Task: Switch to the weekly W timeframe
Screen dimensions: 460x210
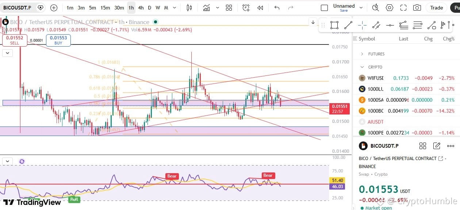Action: (158, 8)
